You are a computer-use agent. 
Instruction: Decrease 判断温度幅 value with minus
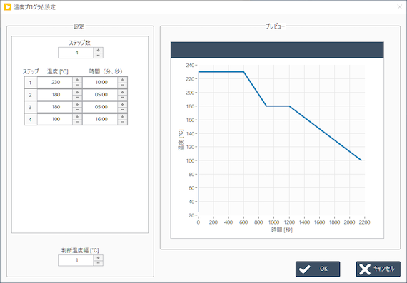[98, 263]
